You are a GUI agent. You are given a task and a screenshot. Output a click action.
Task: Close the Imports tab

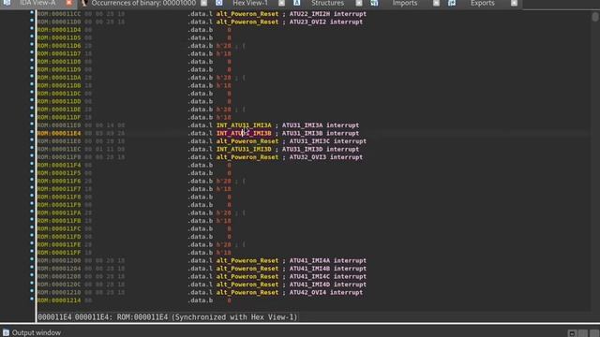point(436,3)
